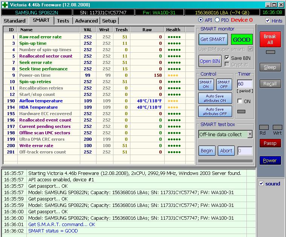Click log line 'Get S.M.A.R.T. command... OK'
The width and height of the screenshot is (286, 237).
(62, 225)
